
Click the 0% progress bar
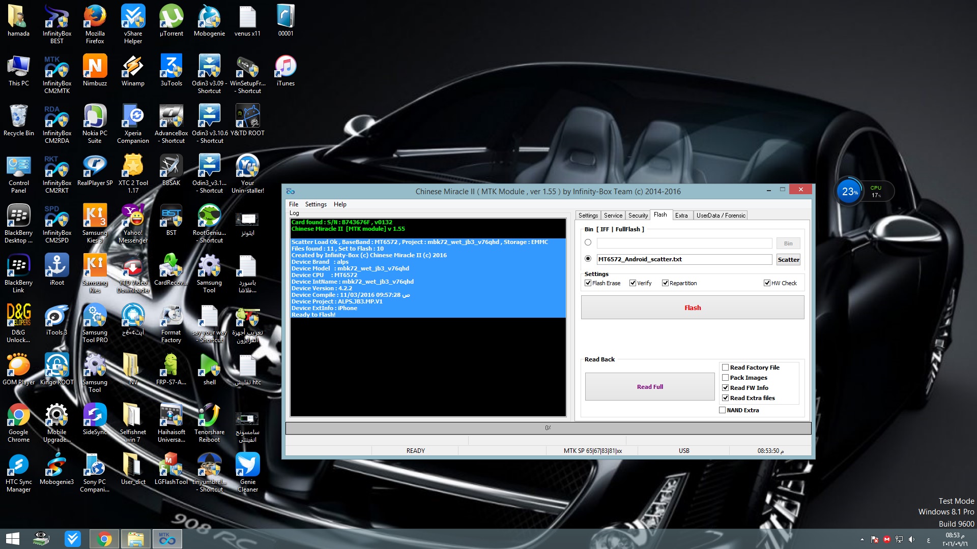coord(548,428)
